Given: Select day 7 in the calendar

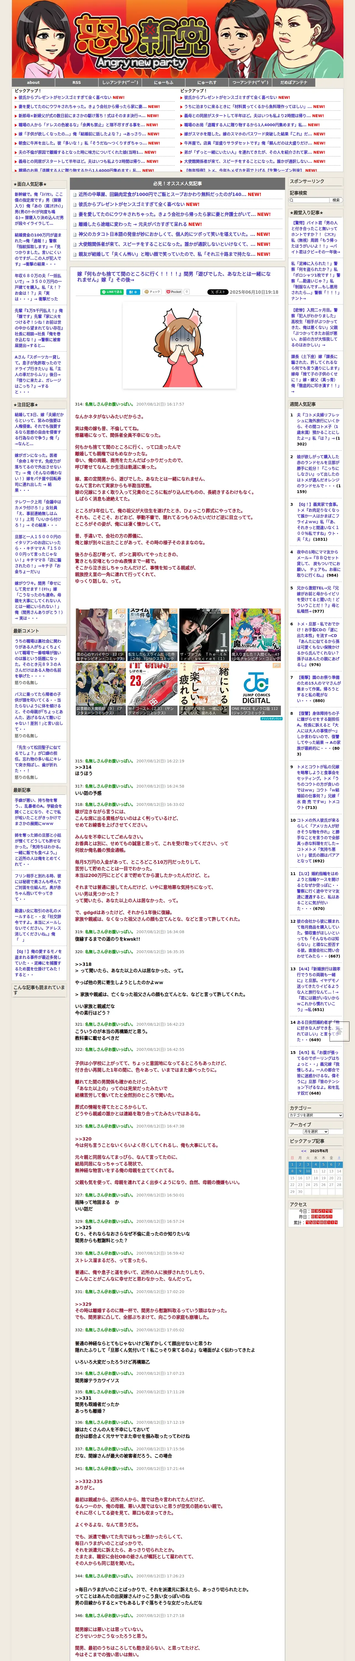Looking at the screenshot, I should [x=340, y=1165].
